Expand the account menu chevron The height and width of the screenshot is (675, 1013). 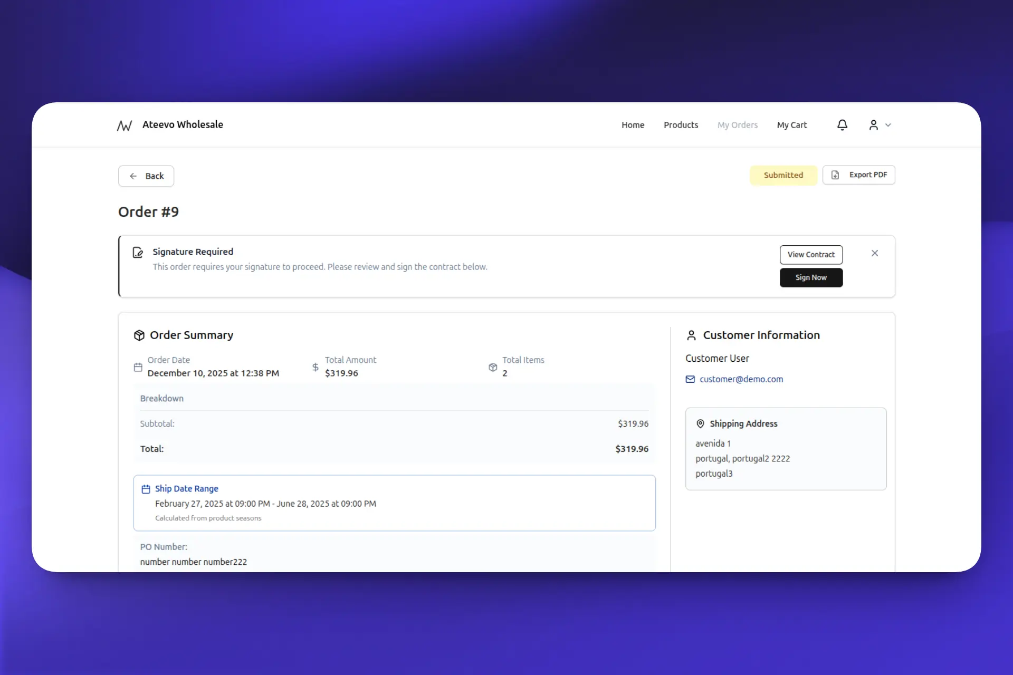(888, 125)
